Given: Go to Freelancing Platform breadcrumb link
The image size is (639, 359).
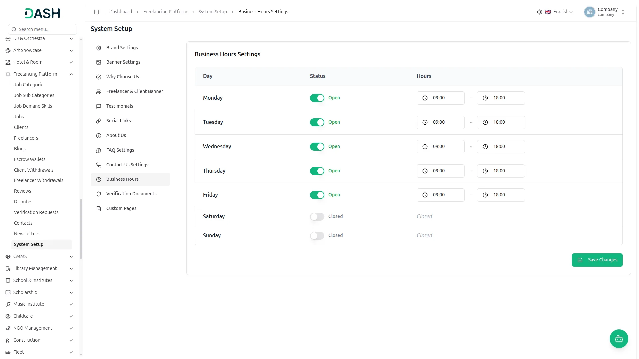Looking at the screenshot, I should click(165, 12).
